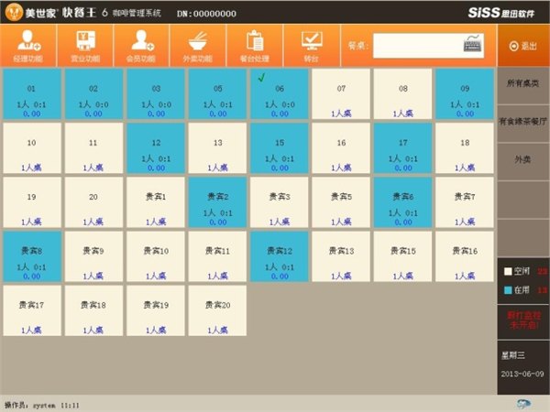Screen dimensions: 550x412
Task: Click the 美世家 logo icon in title bar
Action: 14,12
